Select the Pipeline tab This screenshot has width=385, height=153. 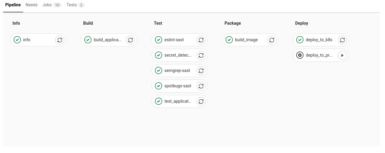point(13,5)
